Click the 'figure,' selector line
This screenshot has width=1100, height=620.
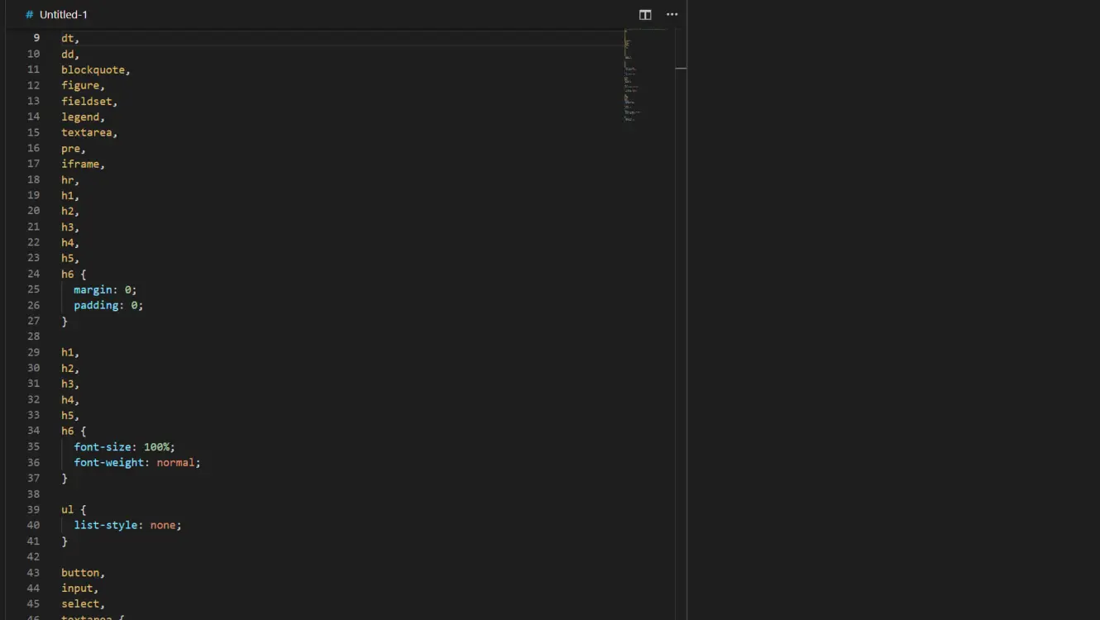pos(83,85)
